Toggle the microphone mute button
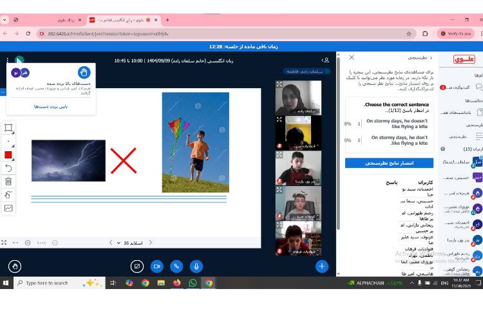 click(x=196, y=266)
